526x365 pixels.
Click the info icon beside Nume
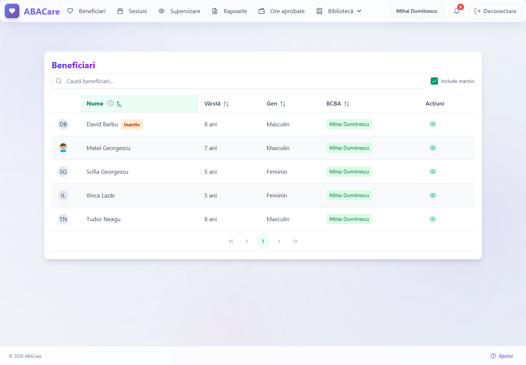click(x=111, y=103)
